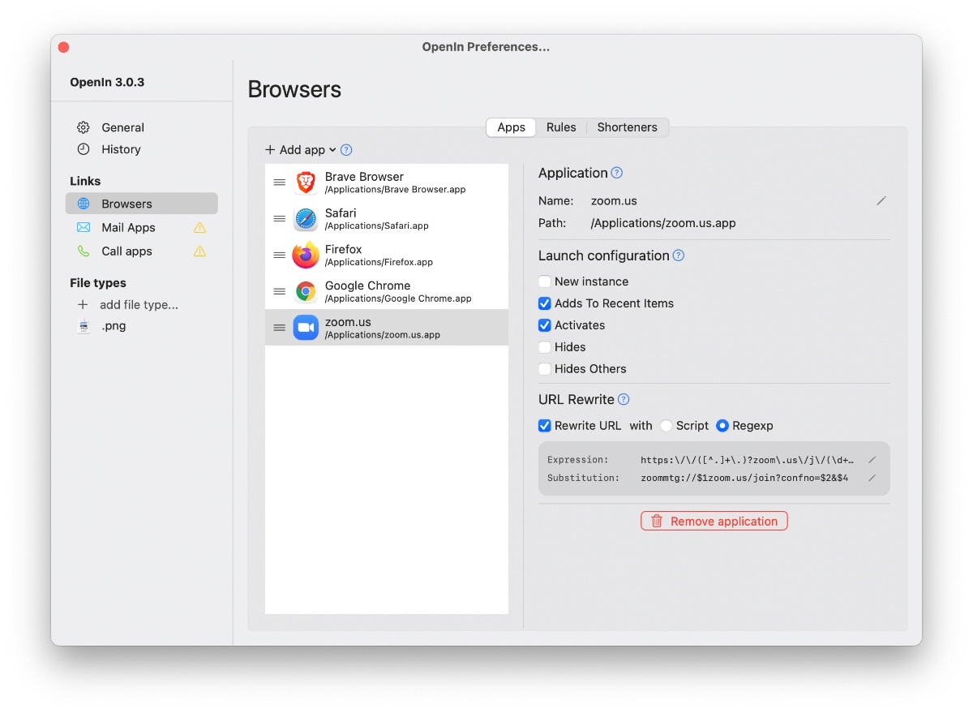Click the Google Chrome app icon

click(306, 291)
